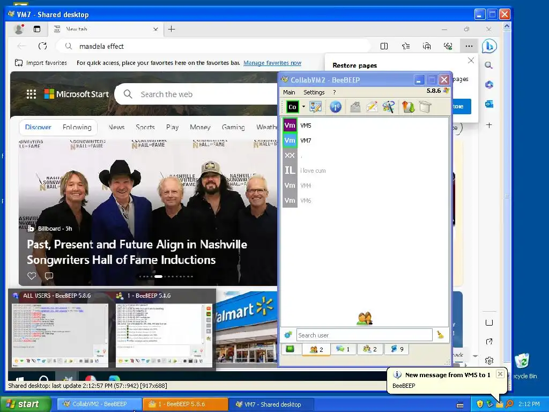This screenshot has width=549, height=412.
Task: Open the Edge profile avatar icon
Action: coord(19,29)
